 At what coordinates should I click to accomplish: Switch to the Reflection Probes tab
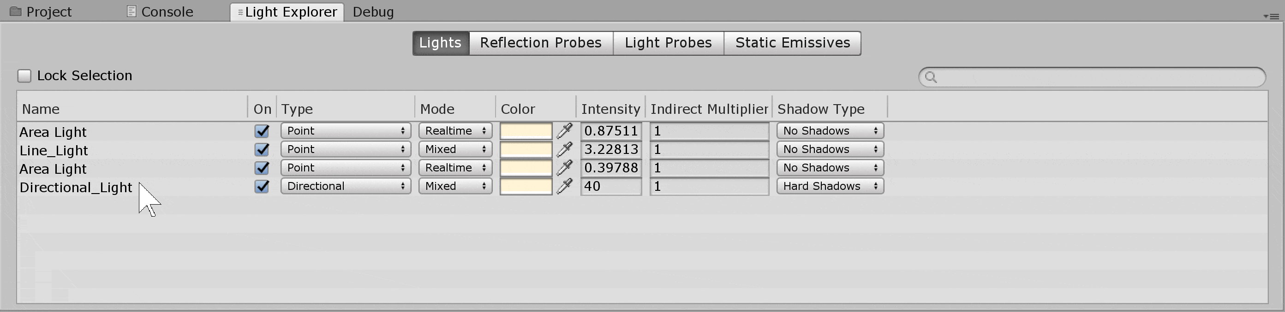[541, 43]
